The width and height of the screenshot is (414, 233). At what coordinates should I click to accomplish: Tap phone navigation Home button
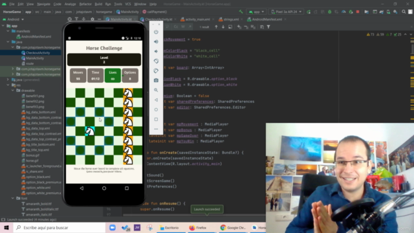104,188
